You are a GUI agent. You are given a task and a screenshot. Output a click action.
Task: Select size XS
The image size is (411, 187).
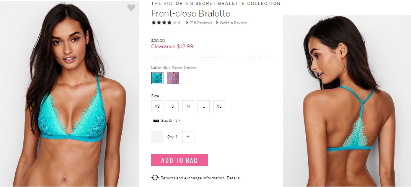point(157,106)
